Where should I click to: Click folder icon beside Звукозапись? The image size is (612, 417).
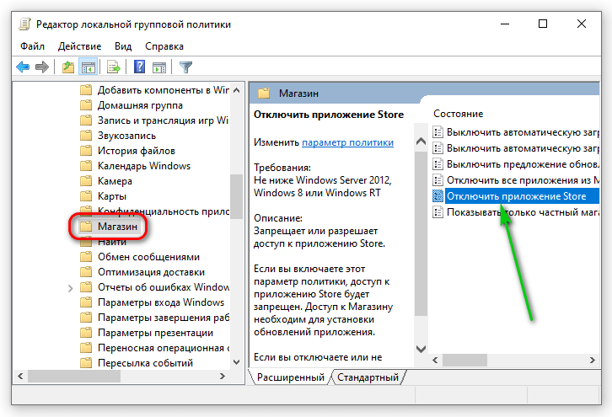coord(86,136)
